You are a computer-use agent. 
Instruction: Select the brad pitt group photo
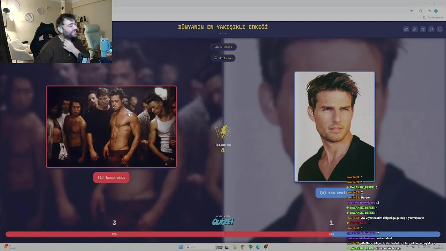click(111, 127)
